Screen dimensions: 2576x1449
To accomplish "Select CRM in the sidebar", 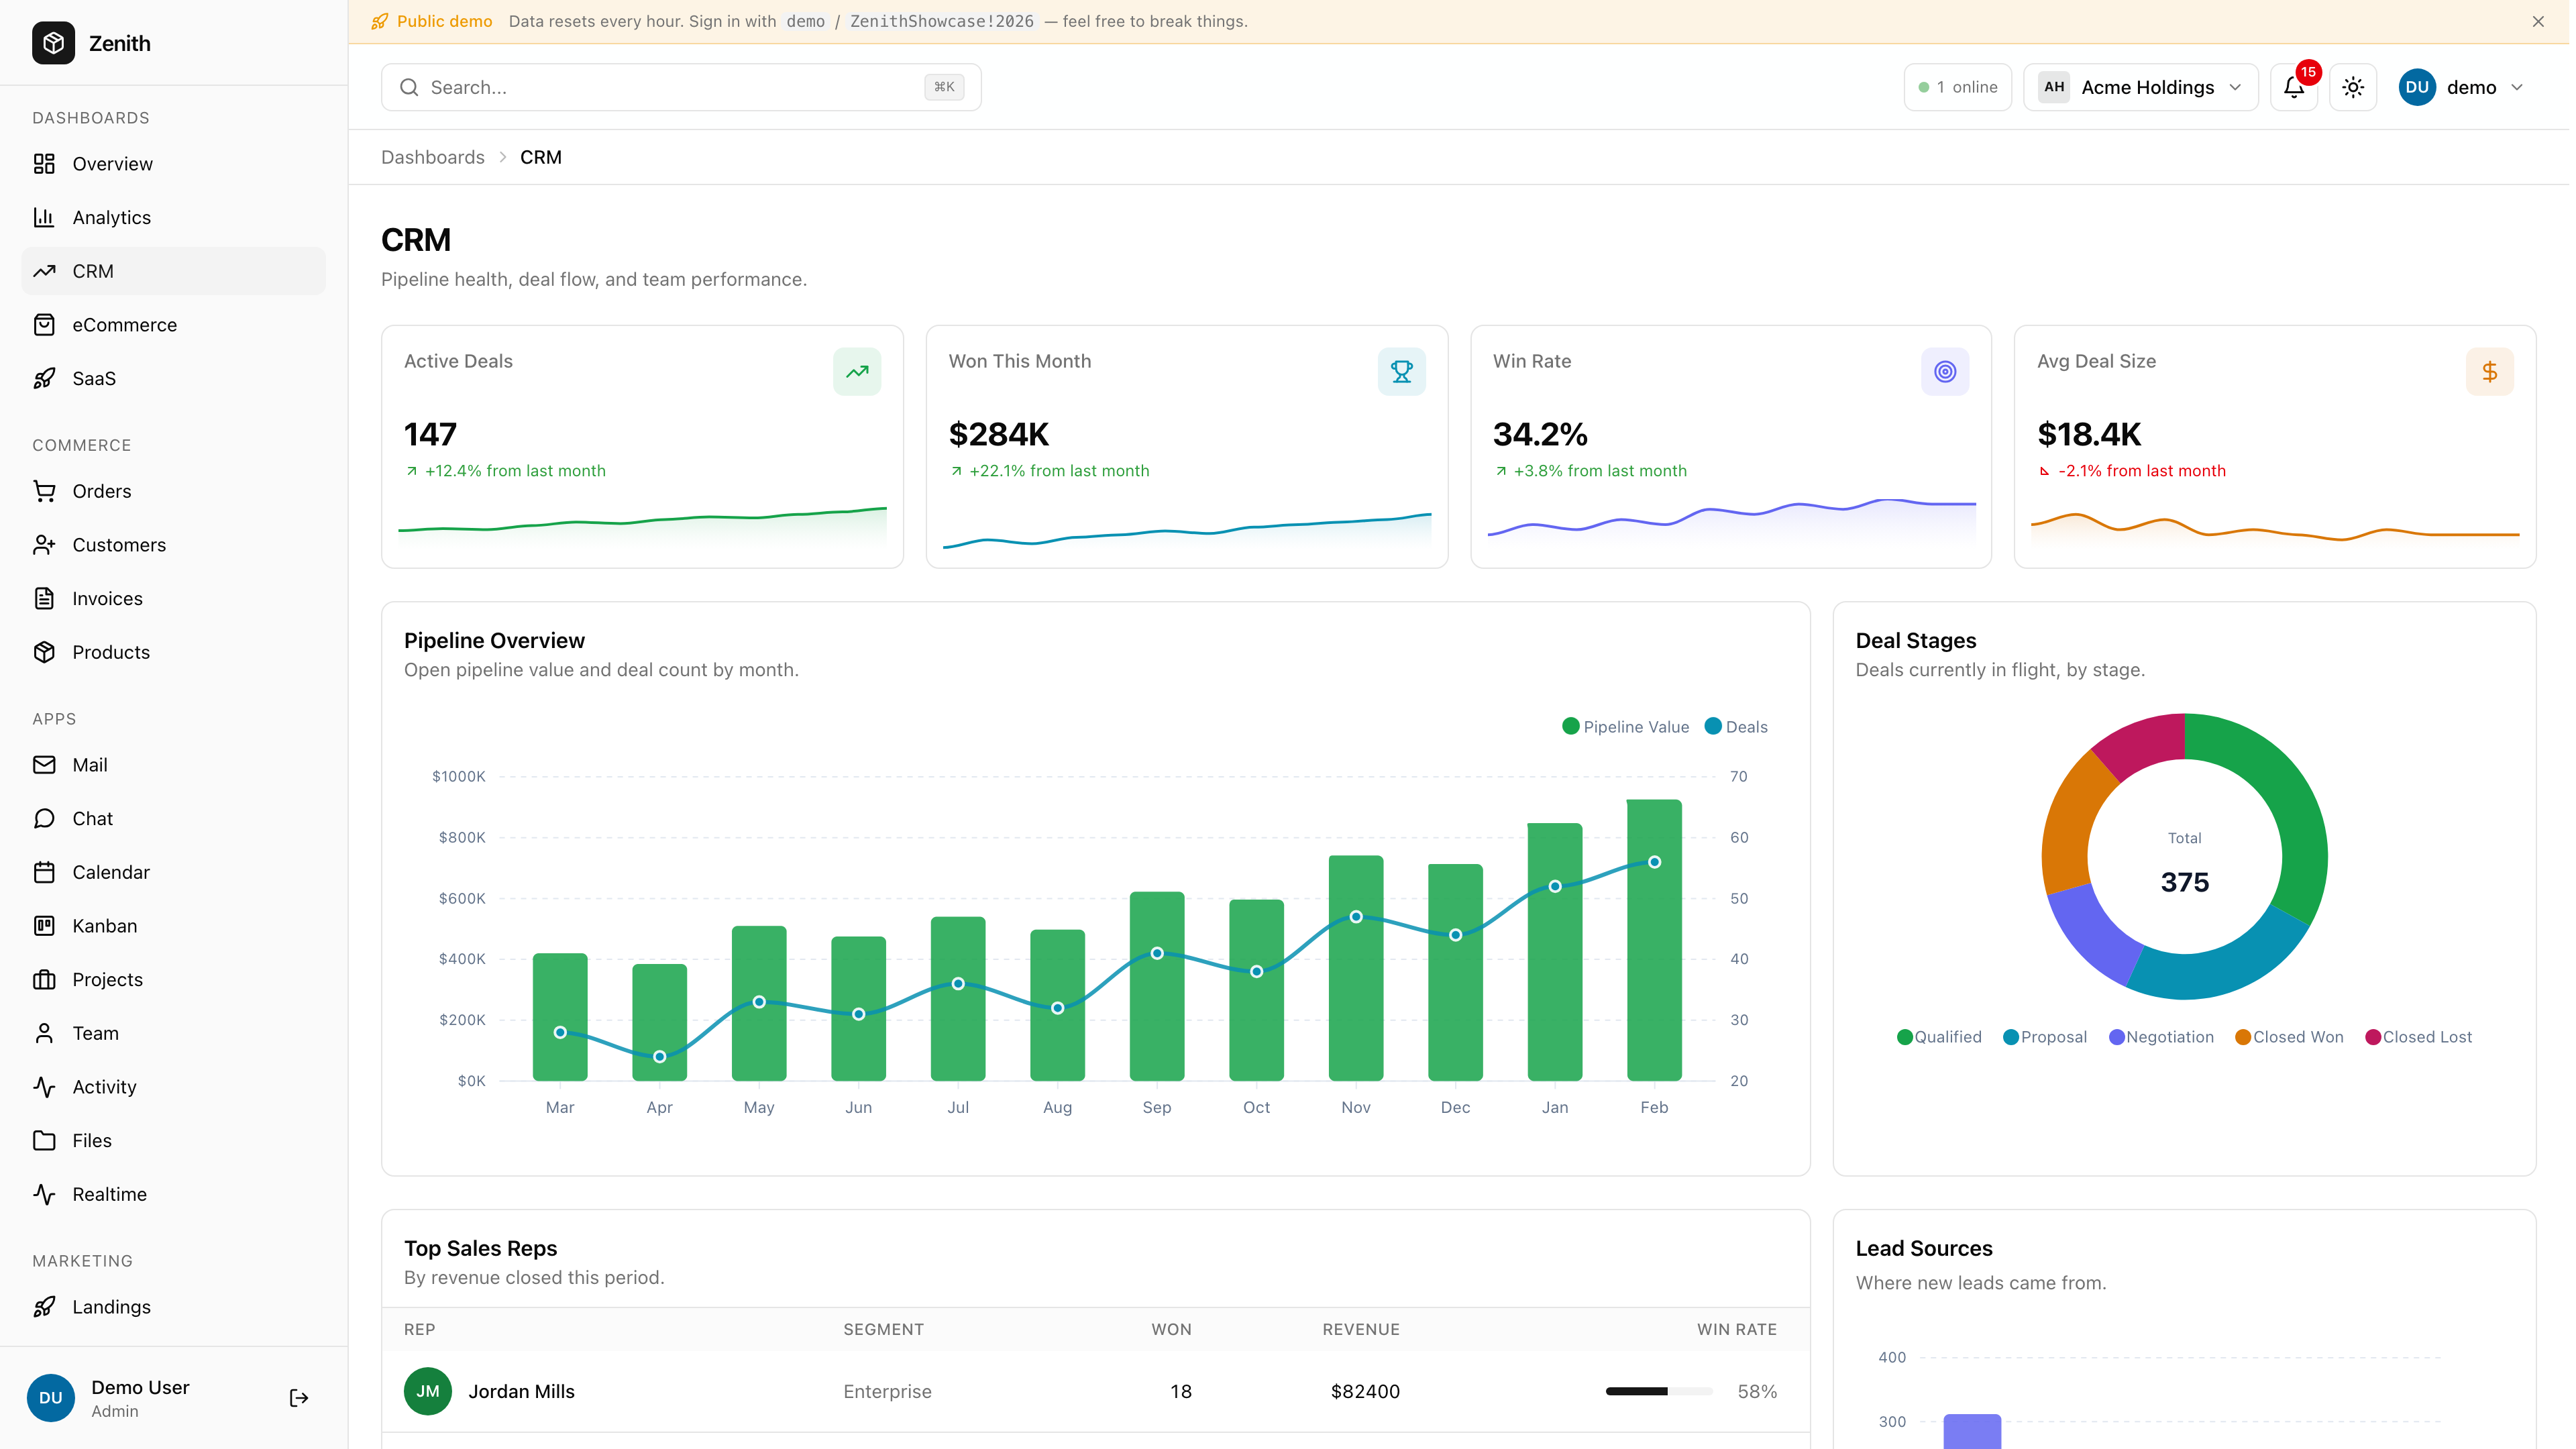I will (x=173, y=271).
